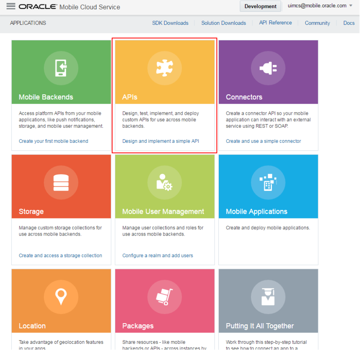Click the APIs puzzle piece icon

point(164,68)
